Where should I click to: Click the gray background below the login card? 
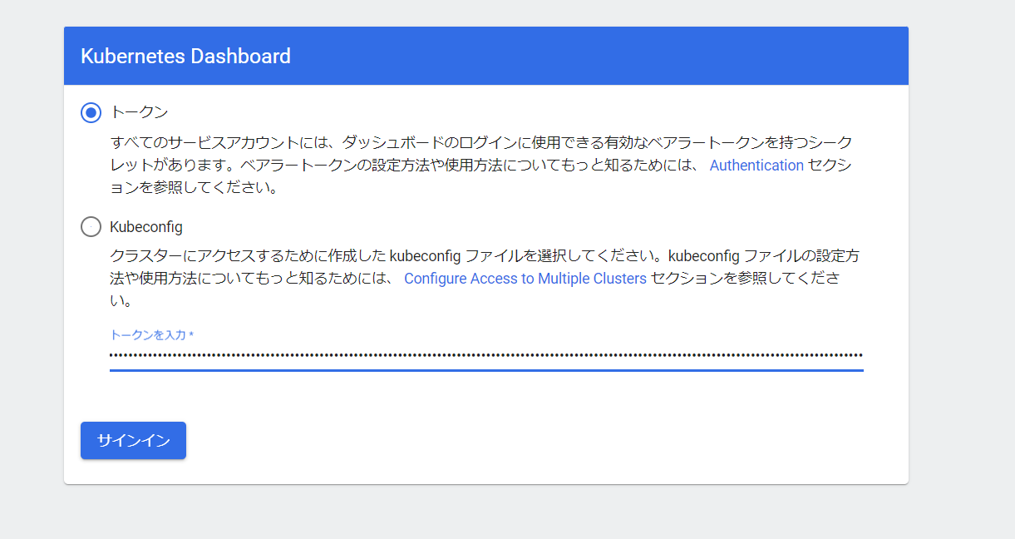tap(485, 512)
